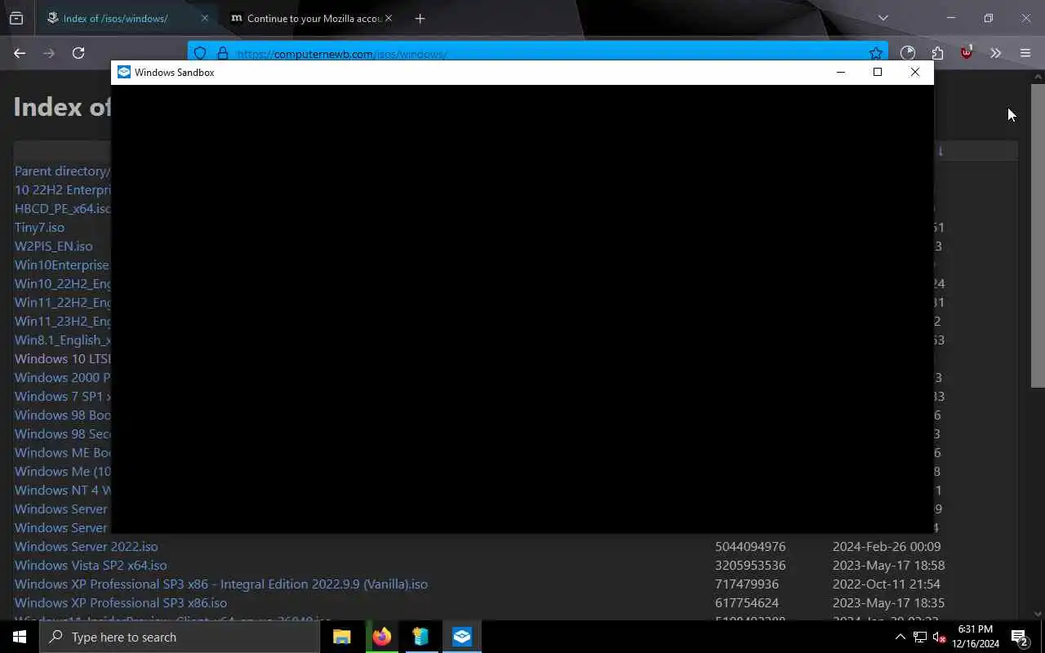The image size is (1045, 653).
Task: Open the circular extension icon in Firefox toolbar
Action: coord(908,53)
